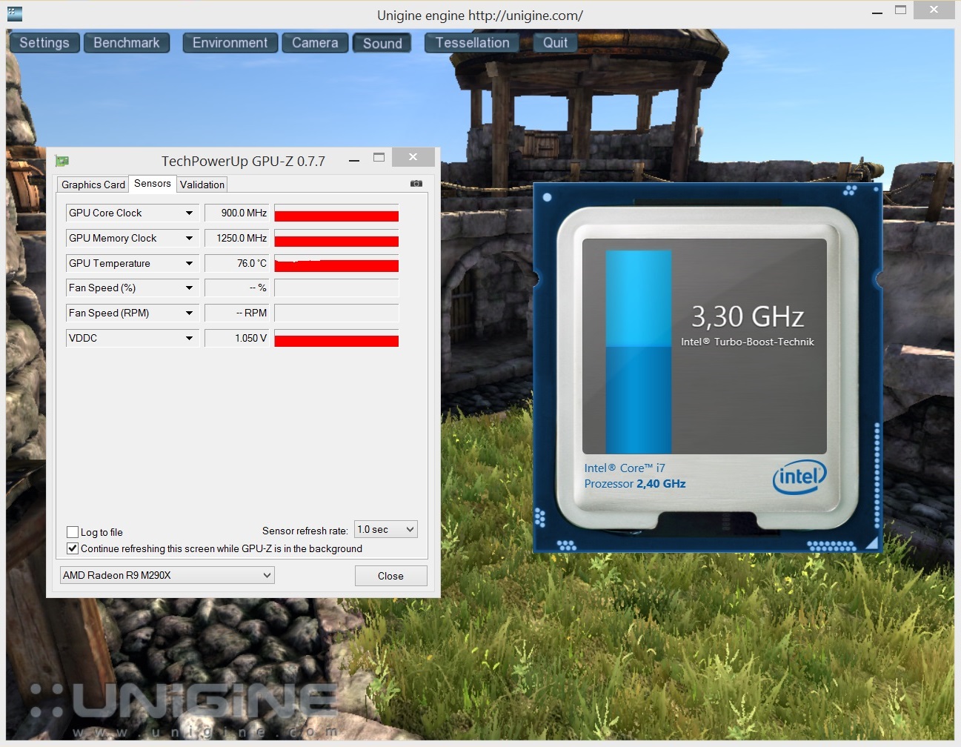Viewport: 961px width, 747px height.
Task: Maximize the GPU-Z window
Action: [x=379, y=157]
